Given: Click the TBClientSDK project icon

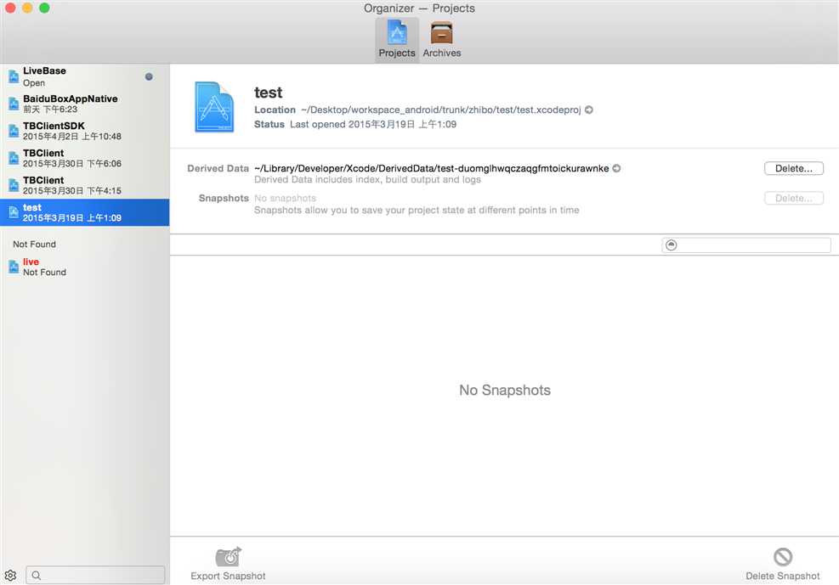Looking at the screenshot, I should 14,131.
